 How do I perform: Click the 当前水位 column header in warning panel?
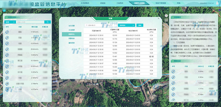201,66
